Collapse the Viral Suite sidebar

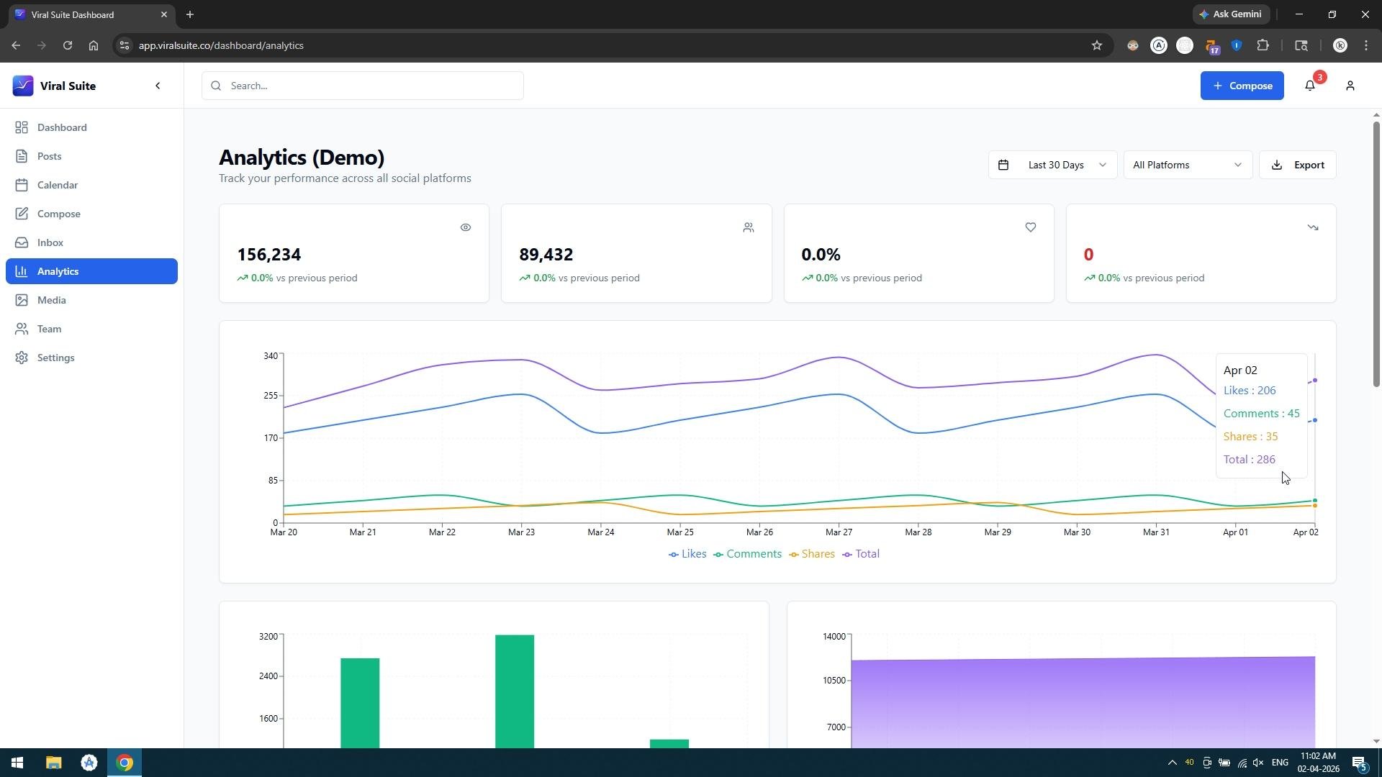point(158,86)
